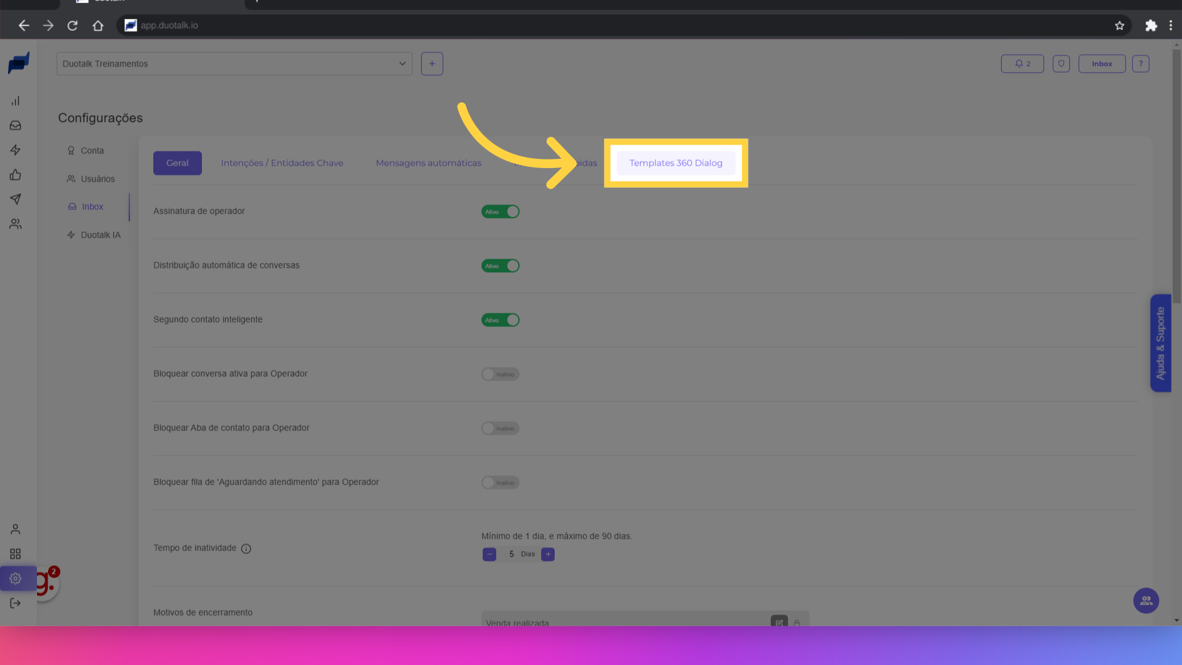Open the Ajuda & Suporte side panel
1182x665 pixels.
[x=1160, y=343]
